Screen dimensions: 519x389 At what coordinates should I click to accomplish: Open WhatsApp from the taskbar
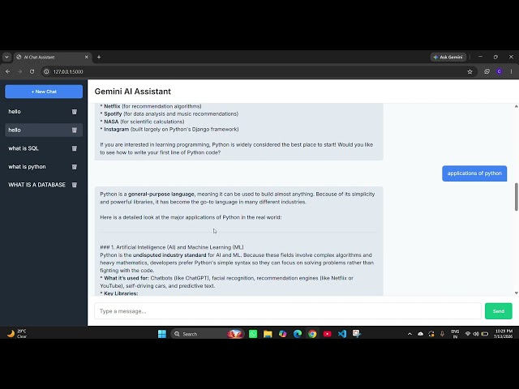coord(253,334)
